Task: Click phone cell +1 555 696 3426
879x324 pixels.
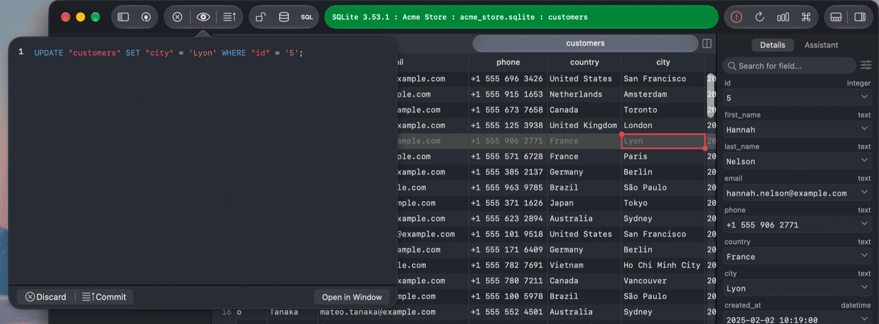Action: pyautogui.click(x=508, y=79)
